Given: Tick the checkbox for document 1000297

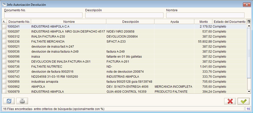Looking at the screenshot, I should coord(4,31).
